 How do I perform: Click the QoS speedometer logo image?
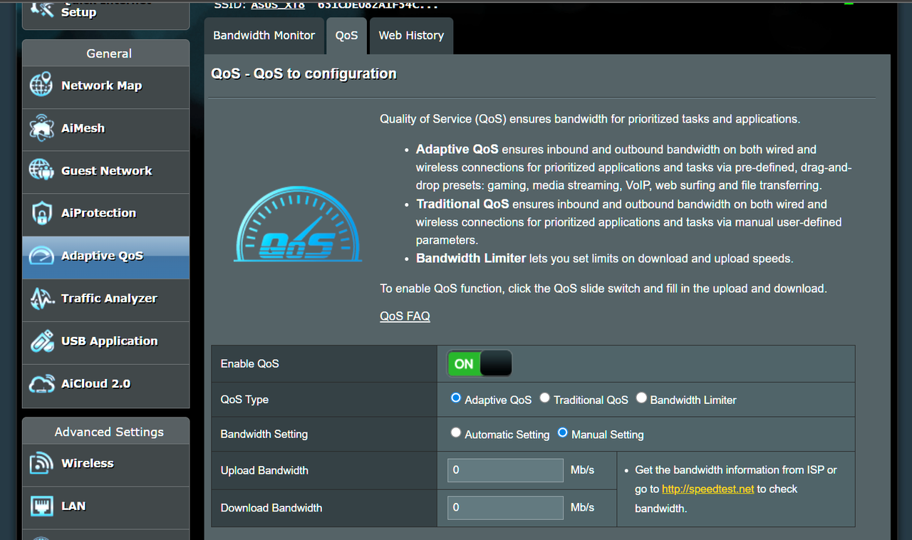point(298,224)
